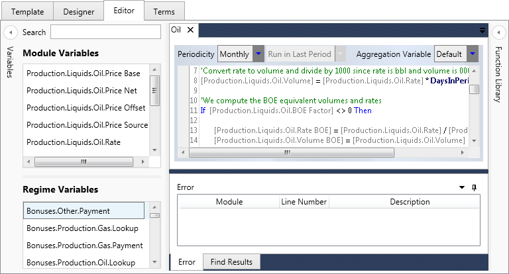The height and width of the screenshot is (274, 509).
Task: Click code editor vertical scroll down arrow
Action: click(x=474, y=141)
